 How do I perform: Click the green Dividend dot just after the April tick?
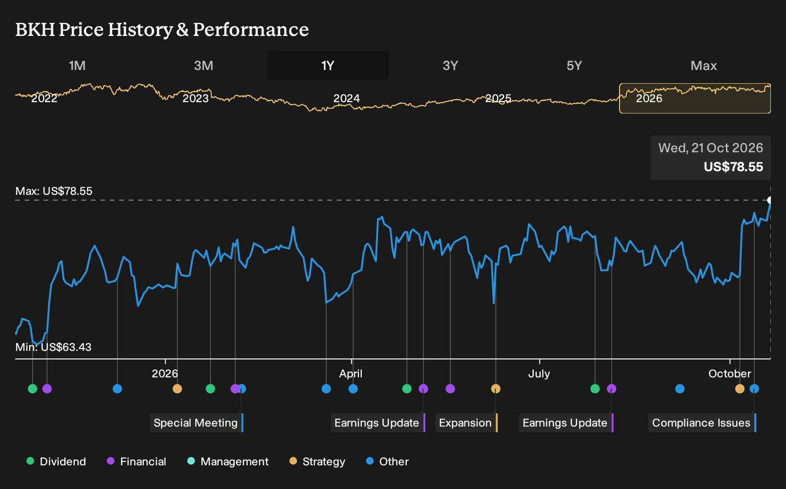(407, 389)
